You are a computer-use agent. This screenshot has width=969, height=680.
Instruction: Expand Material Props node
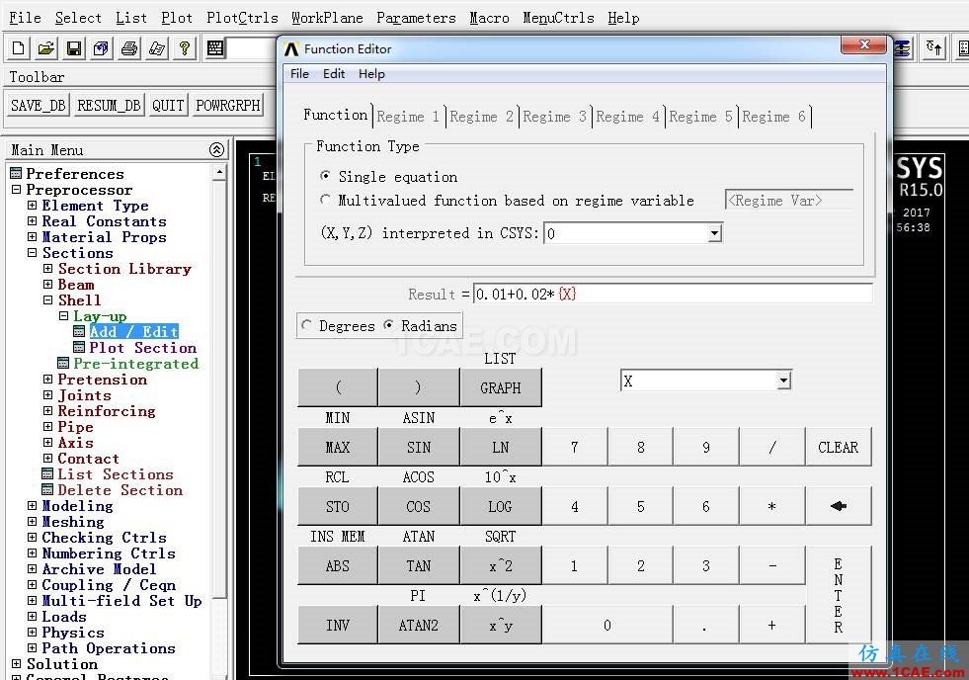(33, 237)
